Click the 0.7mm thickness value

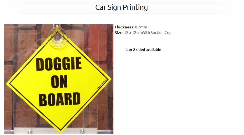pos(141,27)
